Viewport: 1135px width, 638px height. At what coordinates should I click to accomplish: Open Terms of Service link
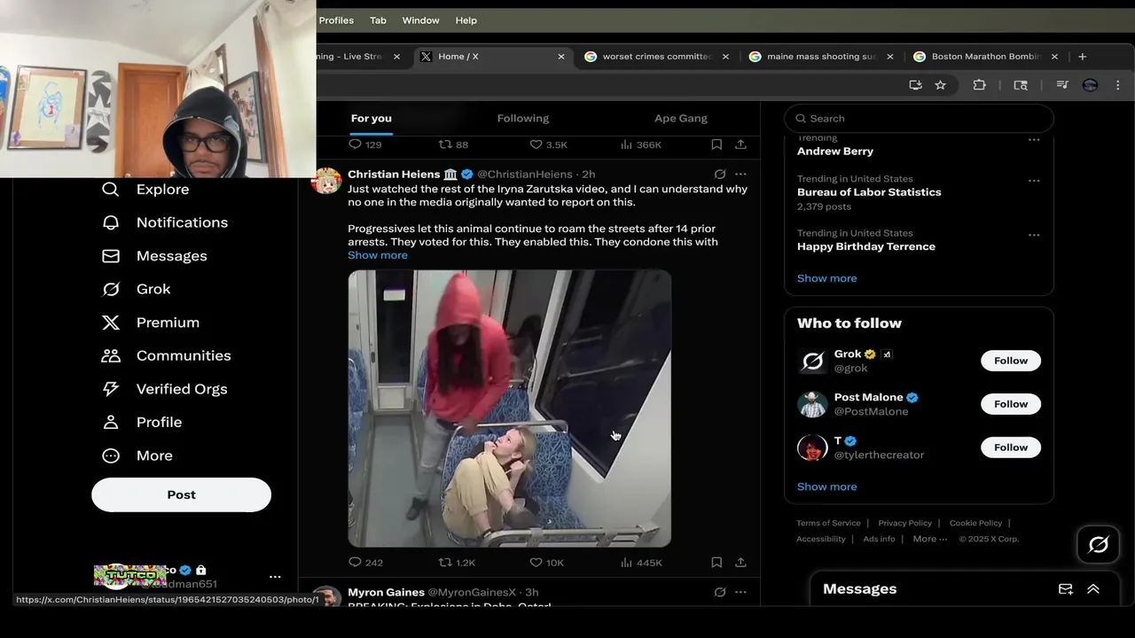click(828, 523)
